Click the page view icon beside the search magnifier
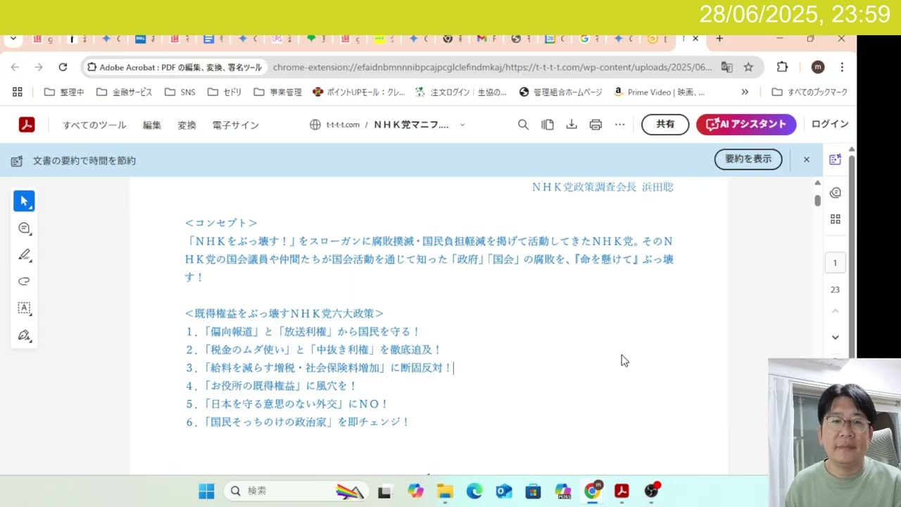901x507 pixels. point(548,125)
